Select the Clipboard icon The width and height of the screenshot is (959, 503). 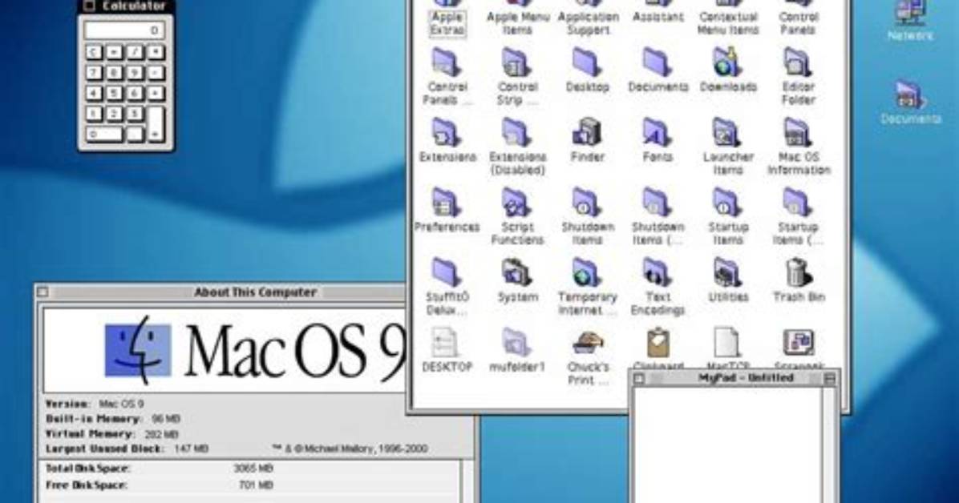click(x=658, y=344)
